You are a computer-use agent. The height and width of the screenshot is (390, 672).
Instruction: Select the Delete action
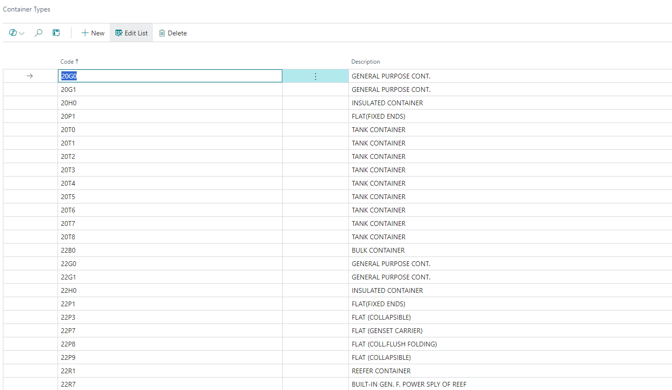[173, 33]
